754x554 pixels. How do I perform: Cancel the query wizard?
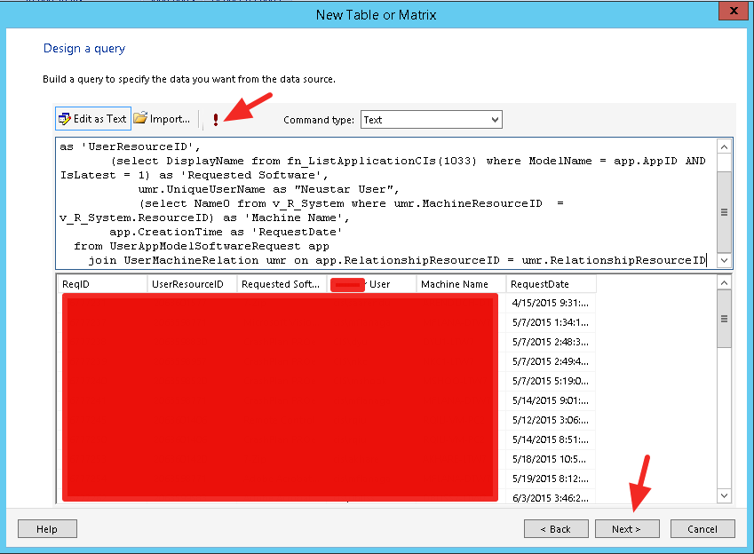(702, 529)
